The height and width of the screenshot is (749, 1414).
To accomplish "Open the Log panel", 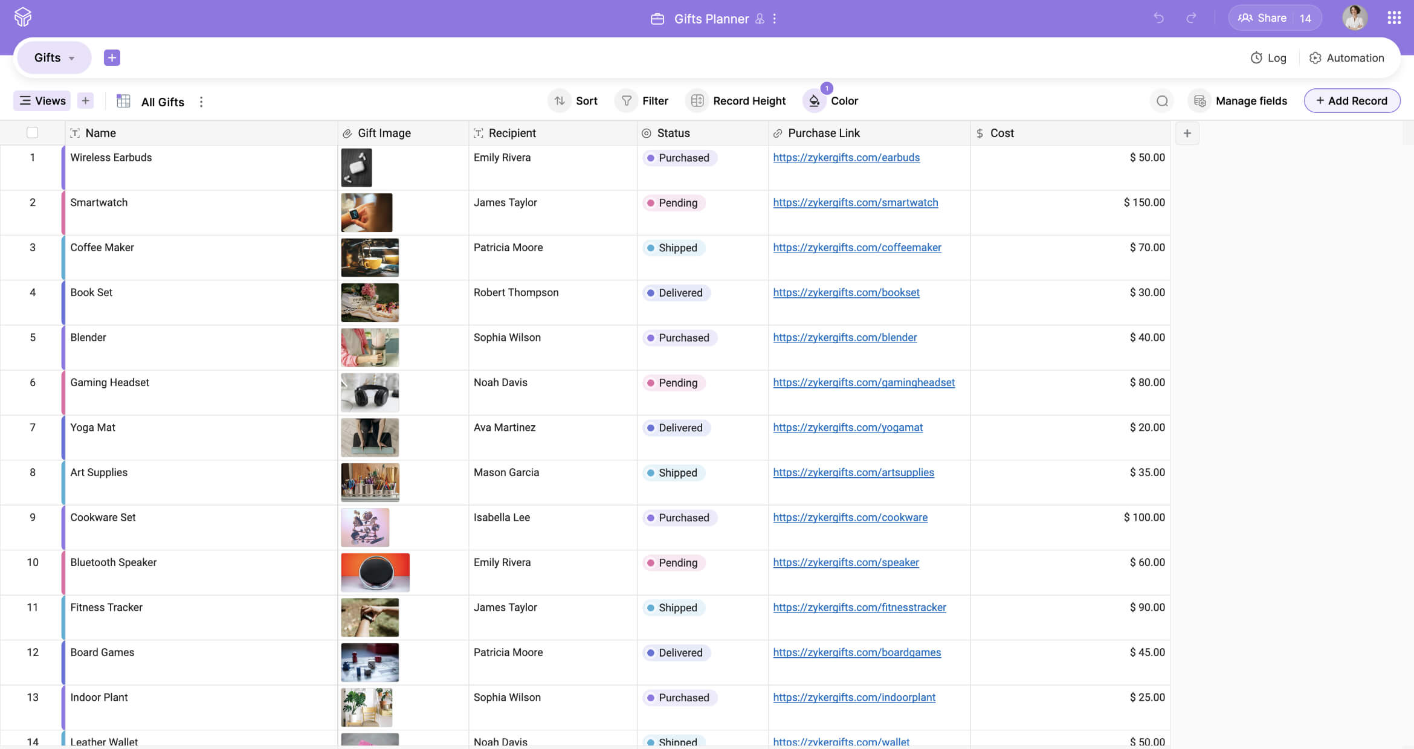I will coord(1268,58).
